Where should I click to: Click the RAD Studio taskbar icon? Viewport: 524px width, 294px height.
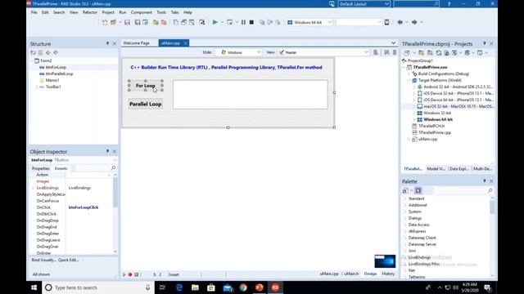275,287
